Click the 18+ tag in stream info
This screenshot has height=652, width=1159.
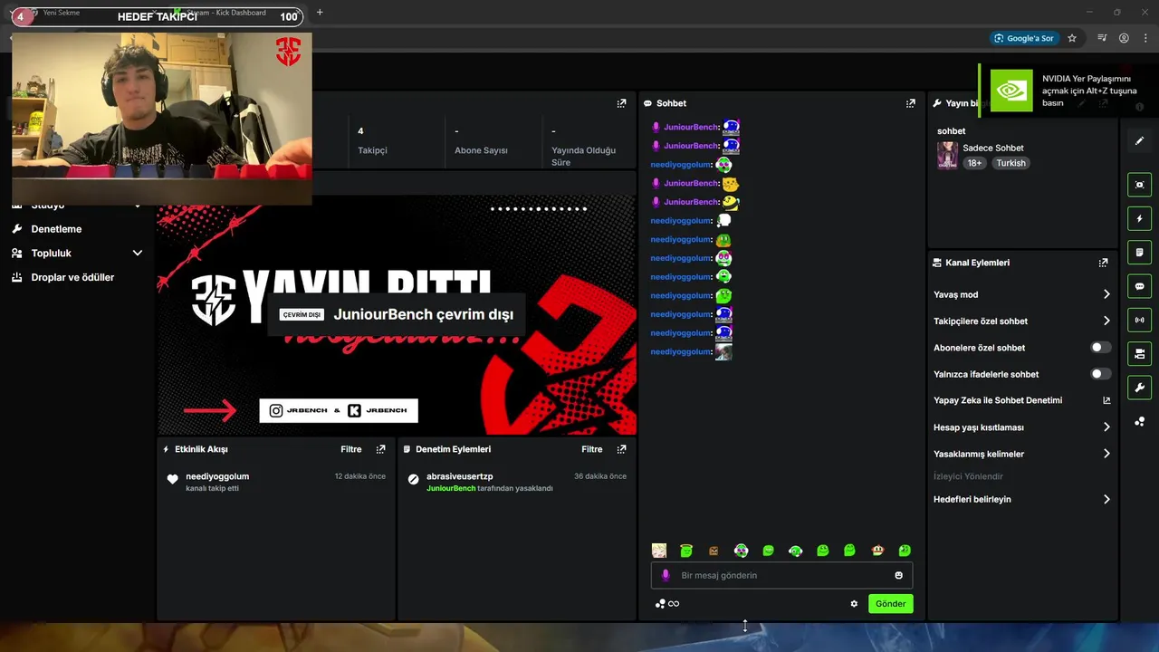(x=974, y=163)
